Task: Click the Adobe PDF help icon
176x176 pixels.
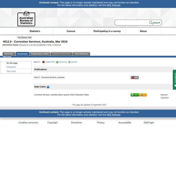Action: pos(43,62)
